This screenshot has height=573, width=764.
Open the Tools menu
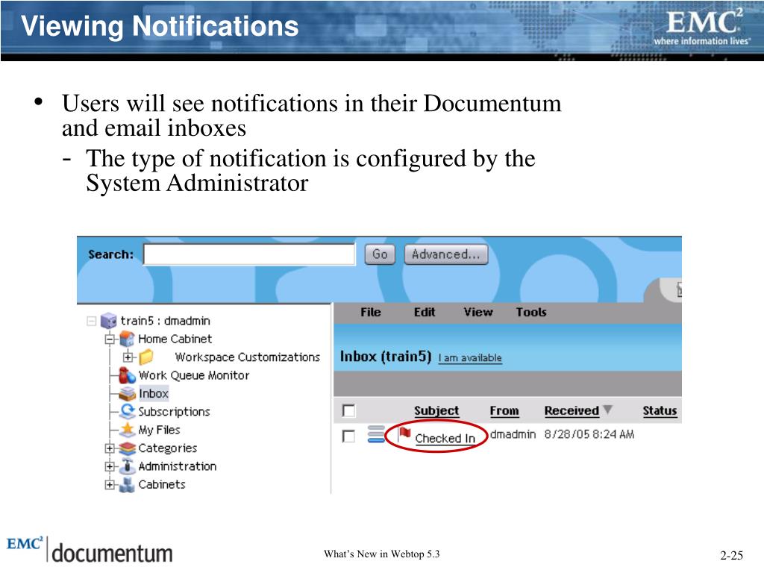coord(531,313)
